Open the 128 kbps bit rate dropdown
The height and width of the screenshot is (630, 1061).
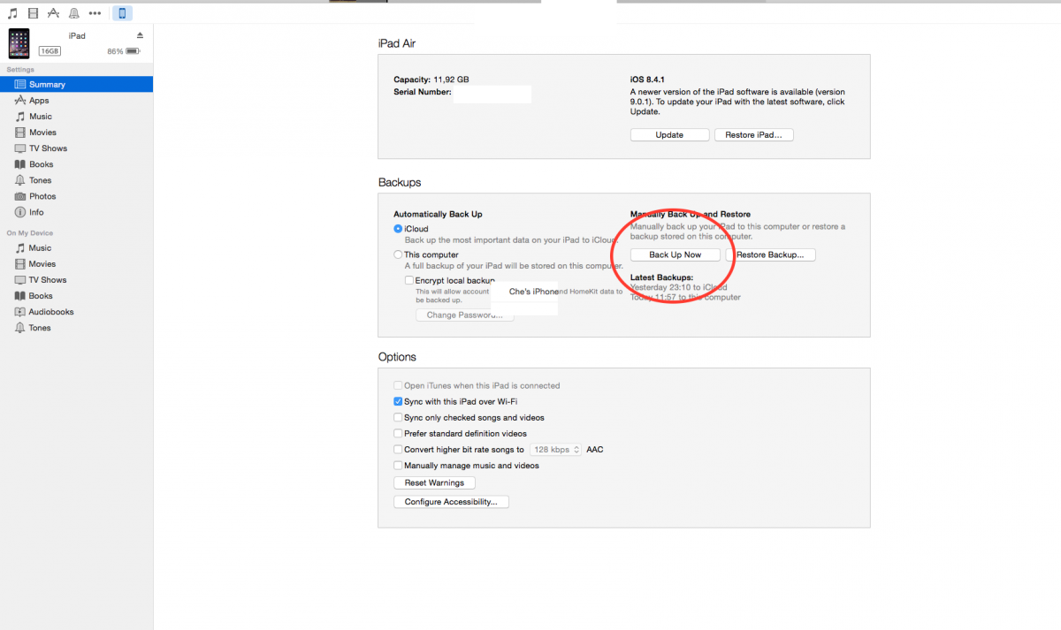555,449
